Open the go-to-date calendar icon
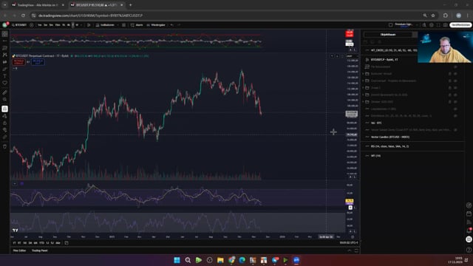The image size is (473, 266). click(x=67, y=243)
